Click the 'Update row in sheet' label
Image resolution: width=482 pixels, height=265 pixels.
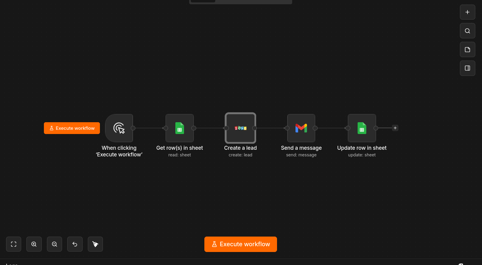[362, 148]
